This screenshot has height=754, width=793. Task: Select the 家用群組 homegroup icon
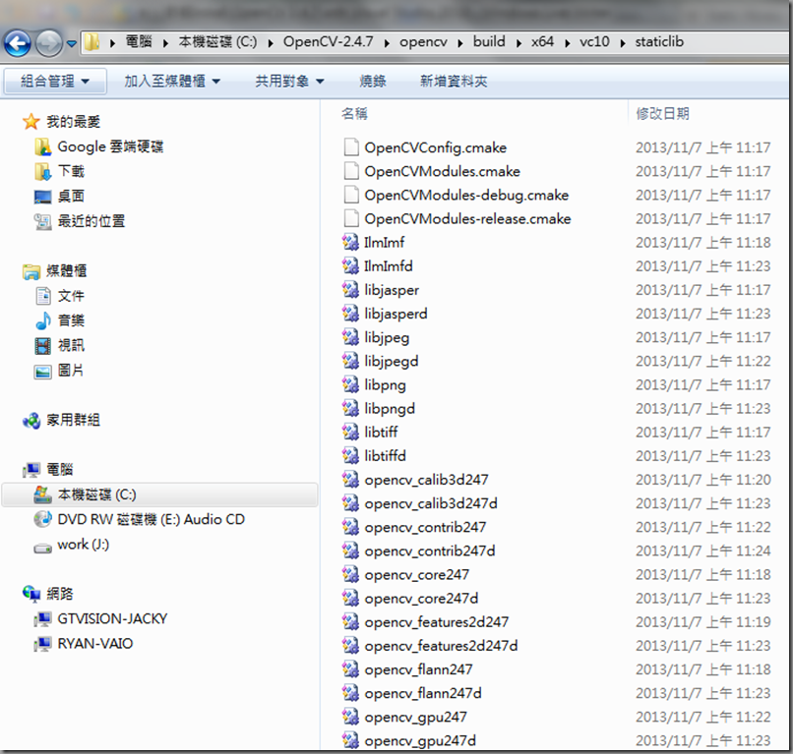point(31,420)
